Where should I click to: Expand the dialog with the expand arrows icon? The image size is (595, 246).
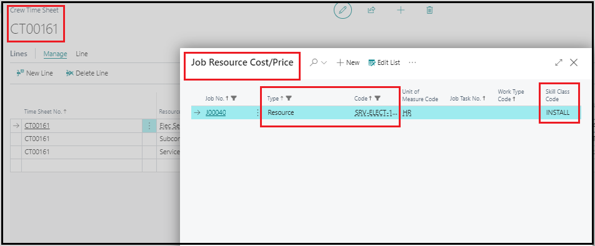point(559,63)
